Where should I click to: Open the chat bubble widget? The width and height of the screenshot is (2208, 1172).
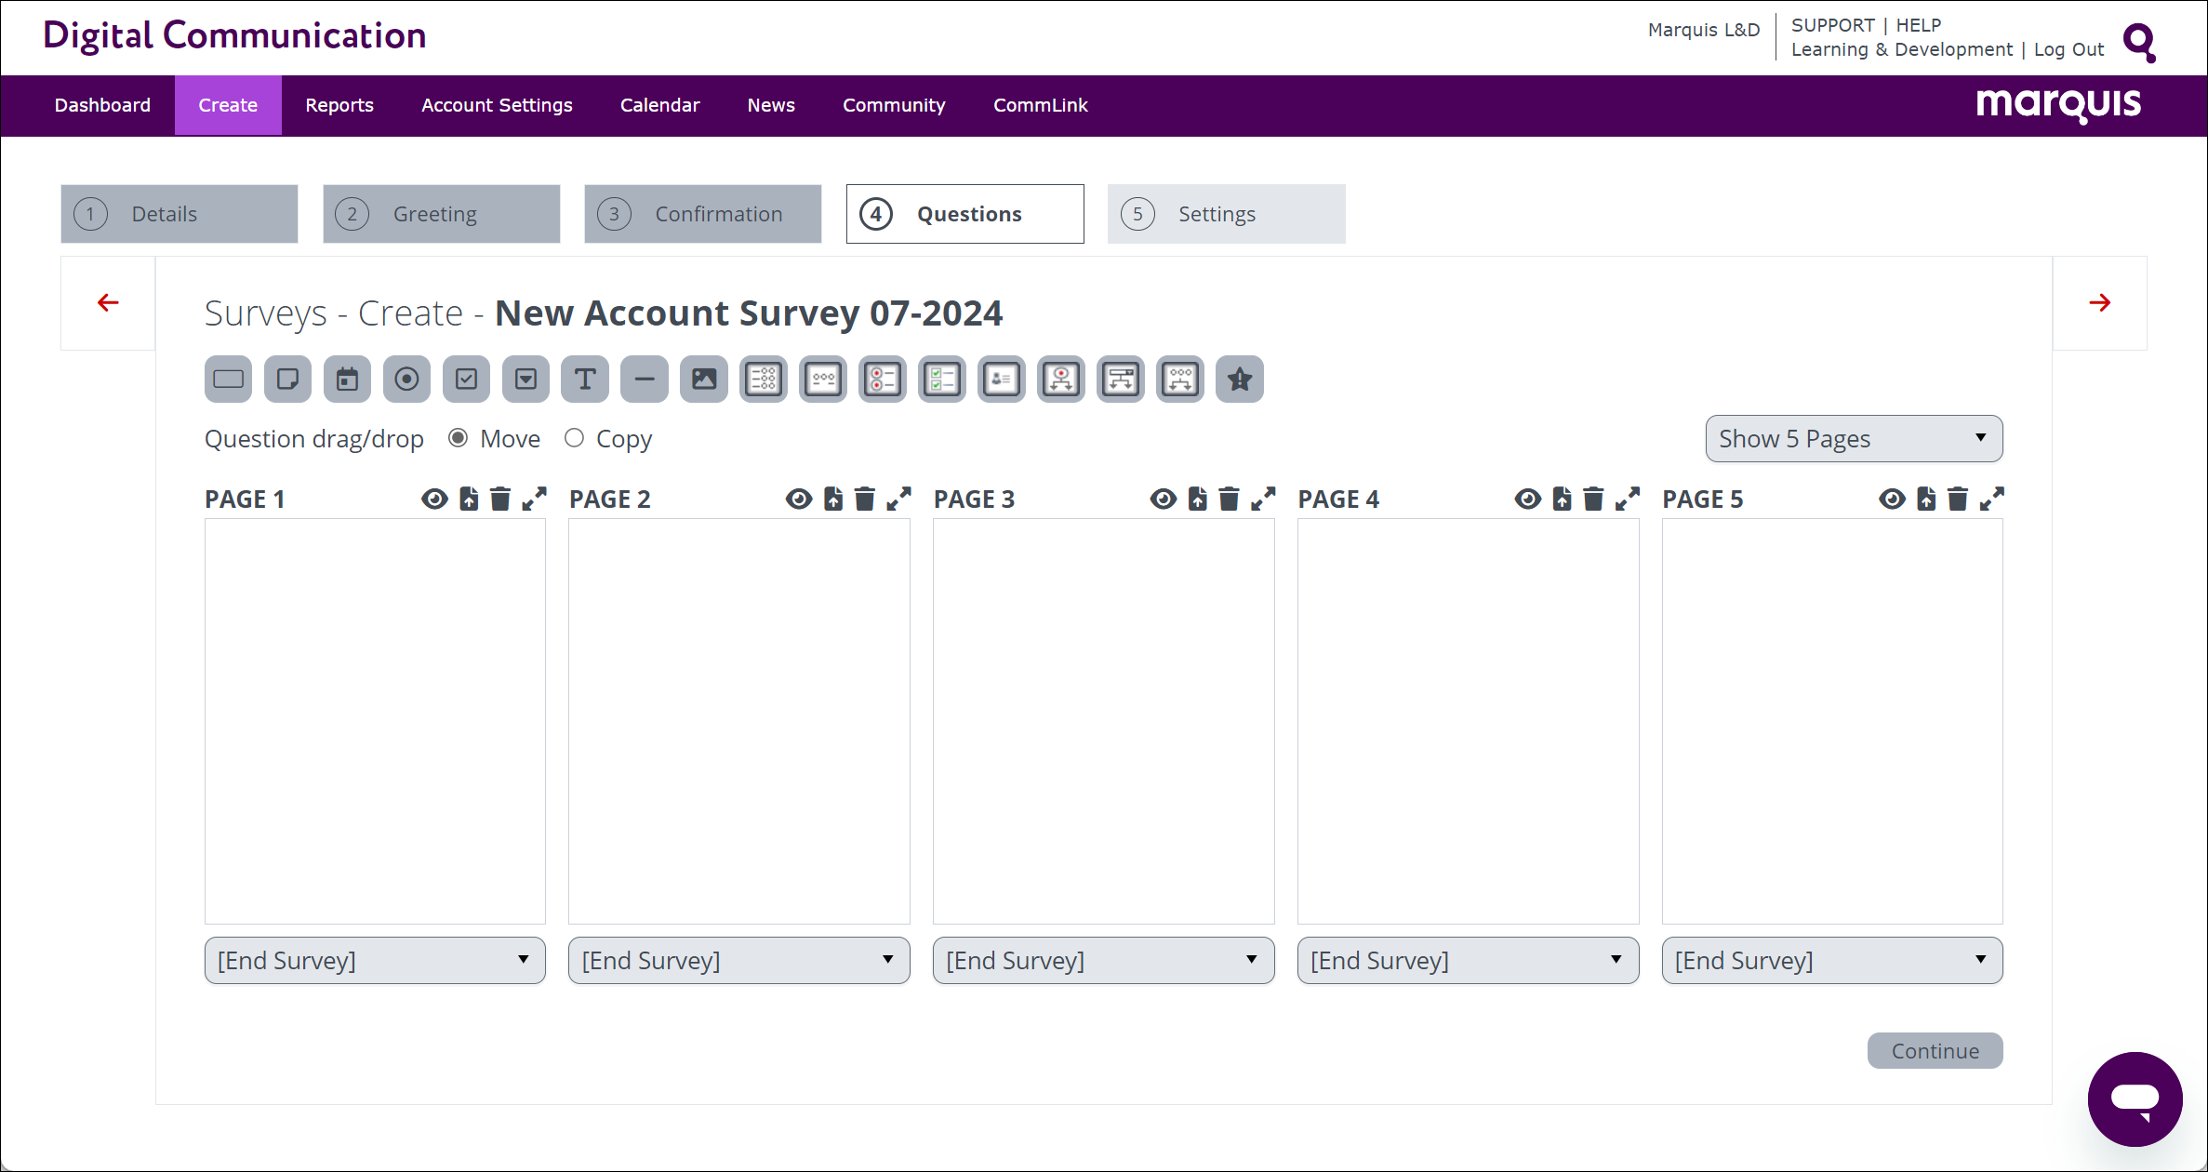pos(2135,1099)
